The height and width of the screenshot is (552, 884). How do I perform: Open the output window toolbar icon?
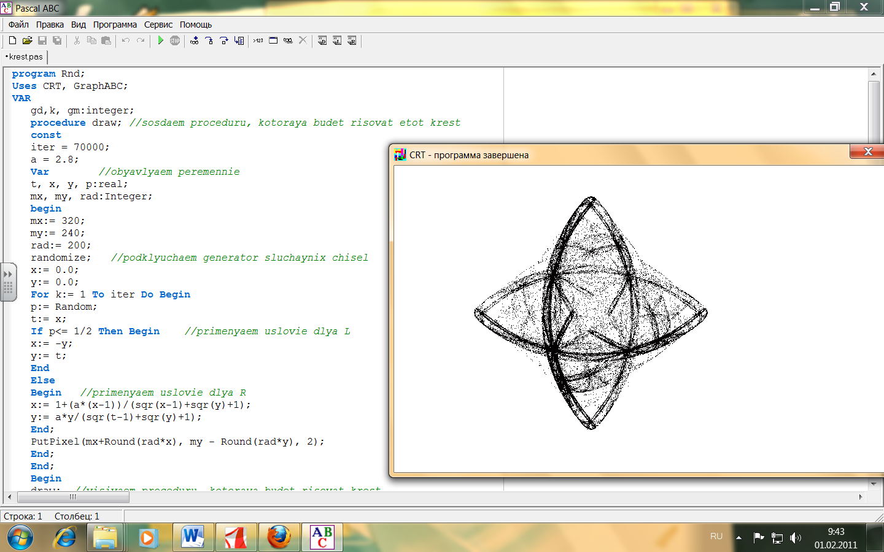point(273,40)
